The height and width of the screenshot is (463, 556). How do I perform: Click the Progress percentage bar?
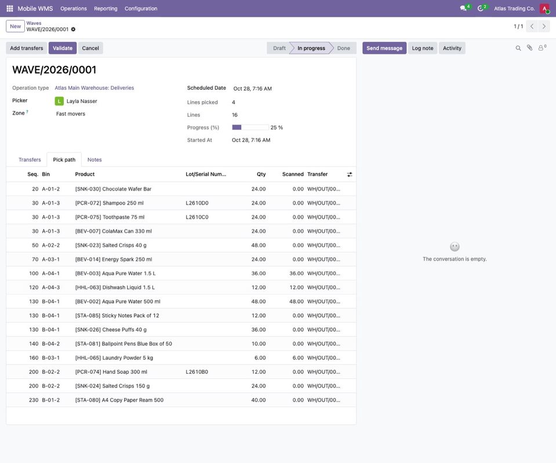coord(250,127)
